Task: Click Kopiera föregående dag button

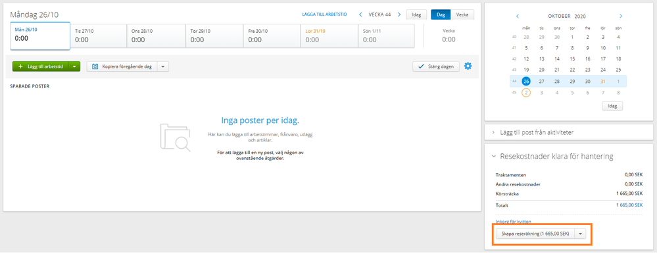Action: point(122,66)
